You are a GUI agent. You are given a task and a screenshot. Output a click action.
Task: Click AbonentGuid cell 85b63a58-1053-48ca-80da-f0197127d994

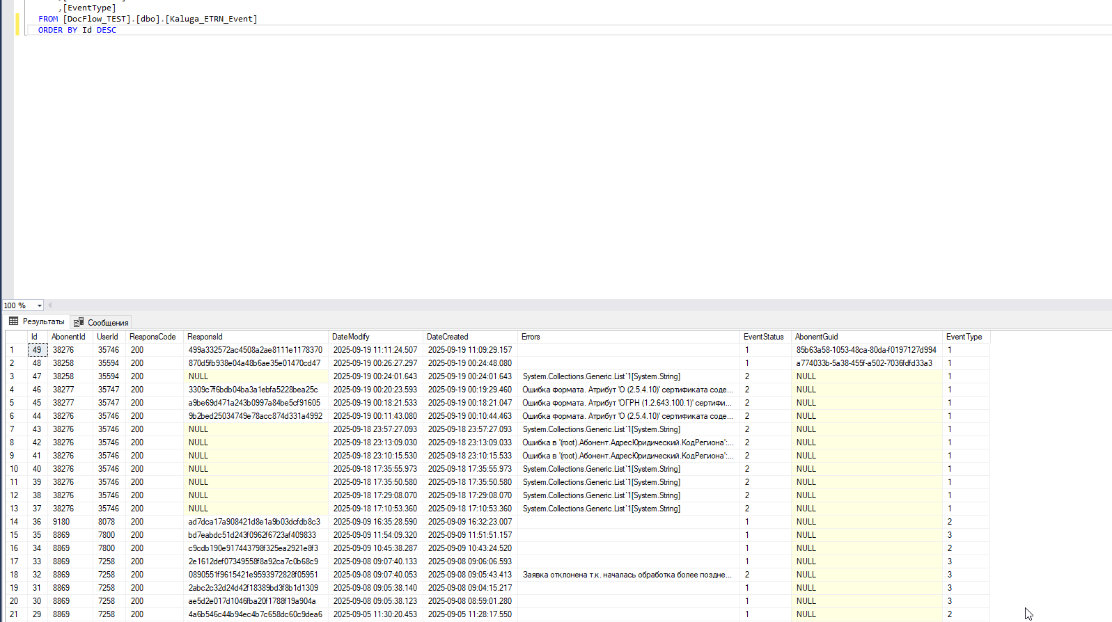pyautogui.click(x=867, y=350)
